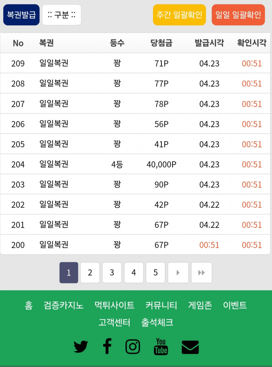Click 주간 일괄확인 yellow button
The width and height of the screenshot is (272, 367).
[179, 15]
